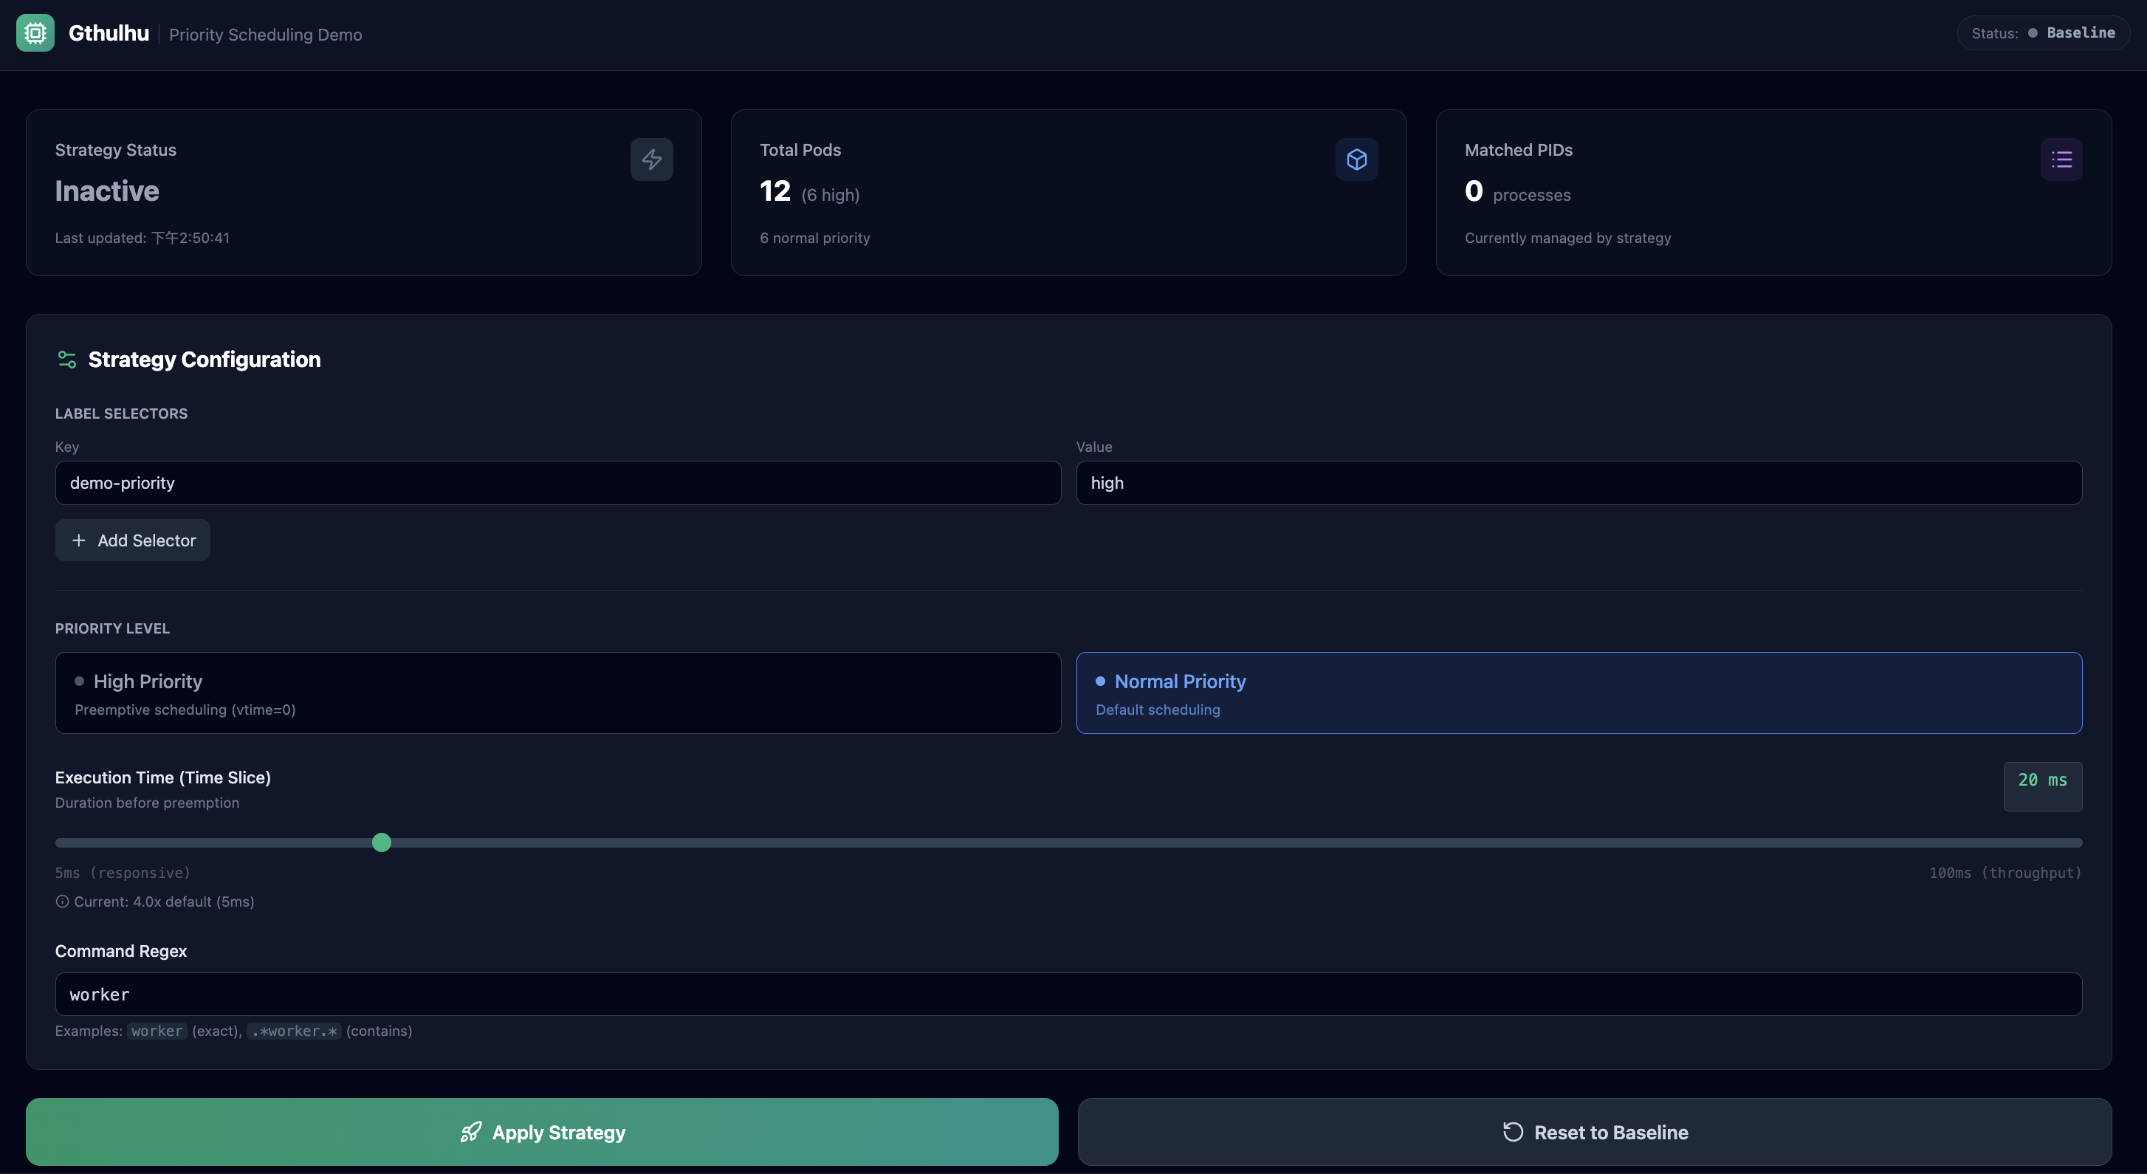This screenshot has width=2147, height=1174.
Task: Click the list Matched PIDs icon
Action: [2061, 159]
